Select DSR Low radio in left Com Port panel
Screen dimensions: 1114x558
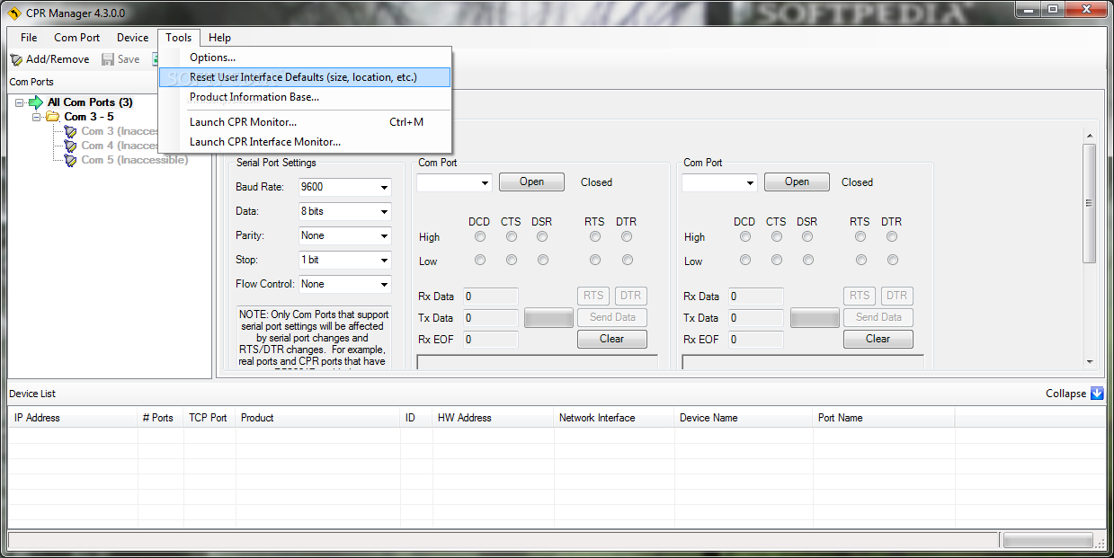(542, 260)
